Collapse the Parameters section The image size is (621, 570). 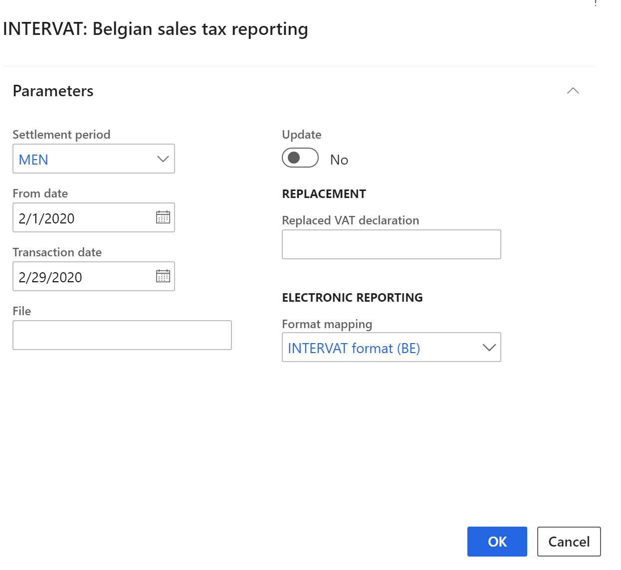573,91
